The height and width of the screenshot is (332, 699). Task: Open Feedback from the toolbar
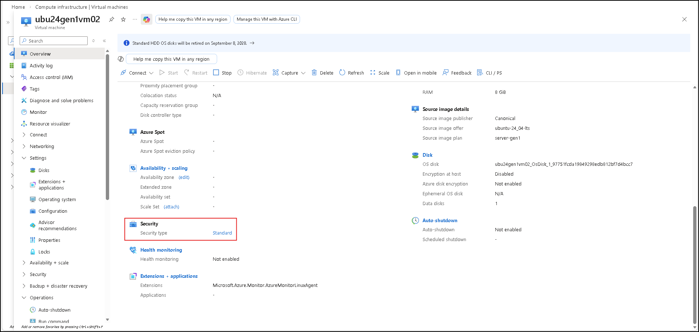point(457,73)
